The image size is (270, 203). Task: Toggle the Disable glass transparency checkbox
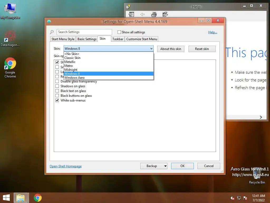pyautogui.click(x=57, y=81)
